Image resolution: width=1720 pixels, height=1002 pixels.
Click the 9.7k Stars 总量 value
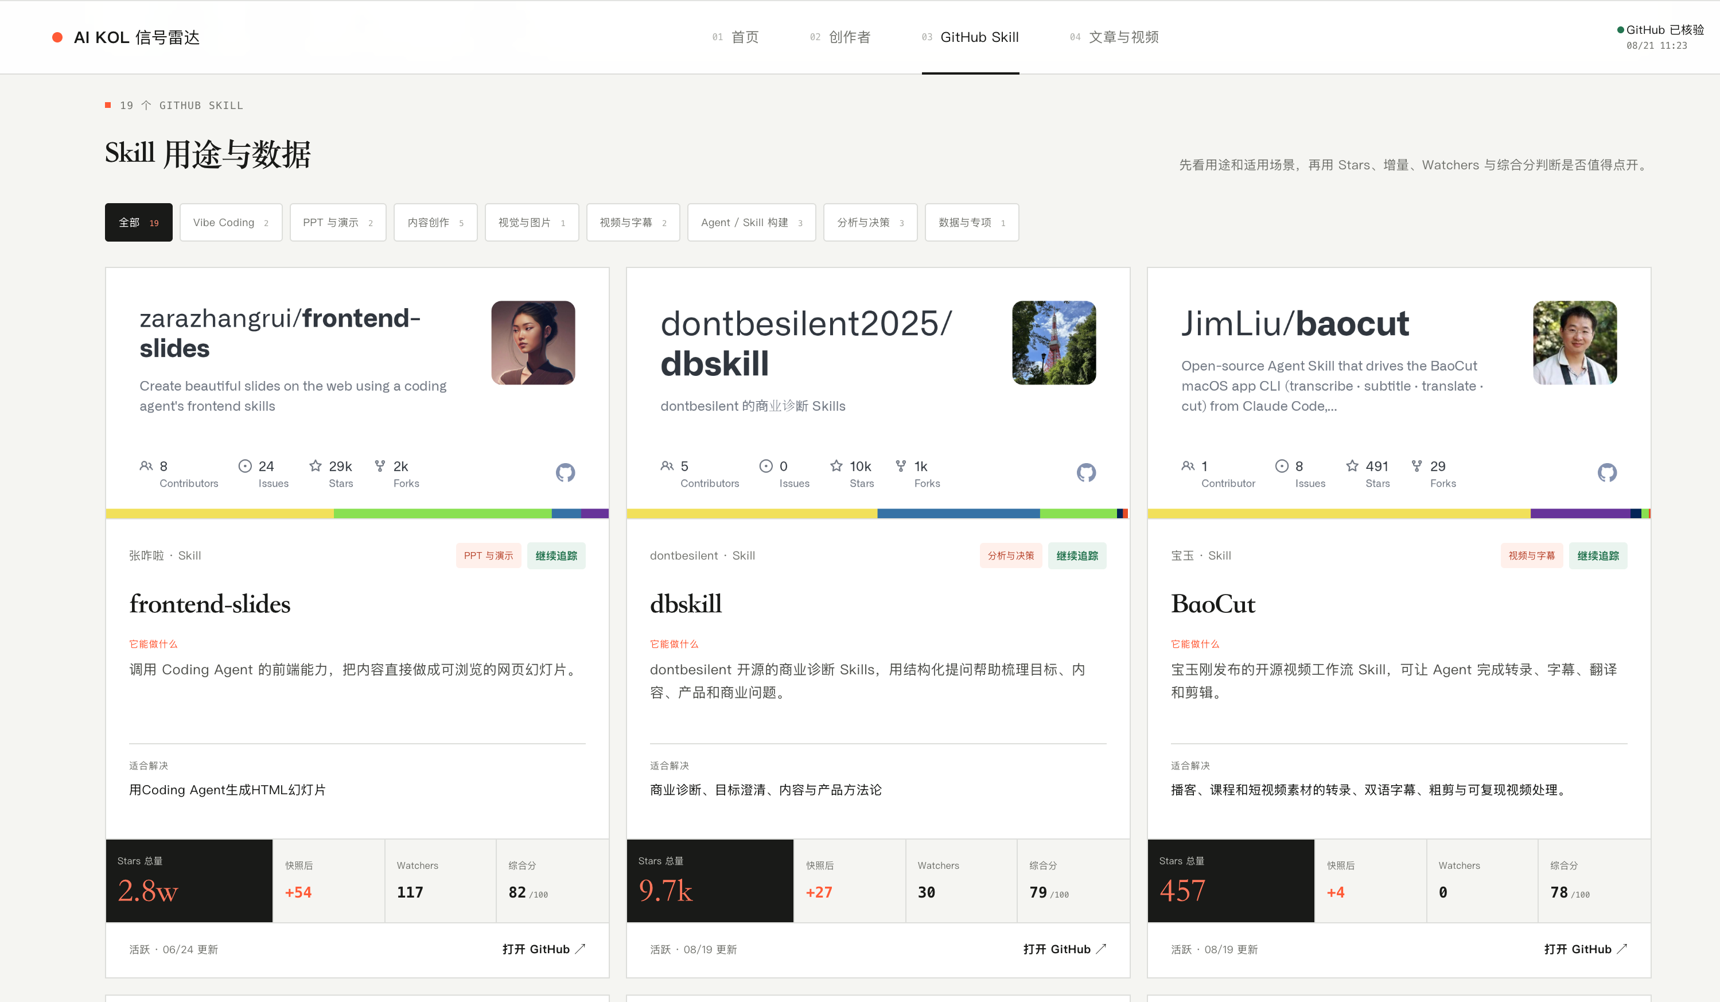pos(666,891)
